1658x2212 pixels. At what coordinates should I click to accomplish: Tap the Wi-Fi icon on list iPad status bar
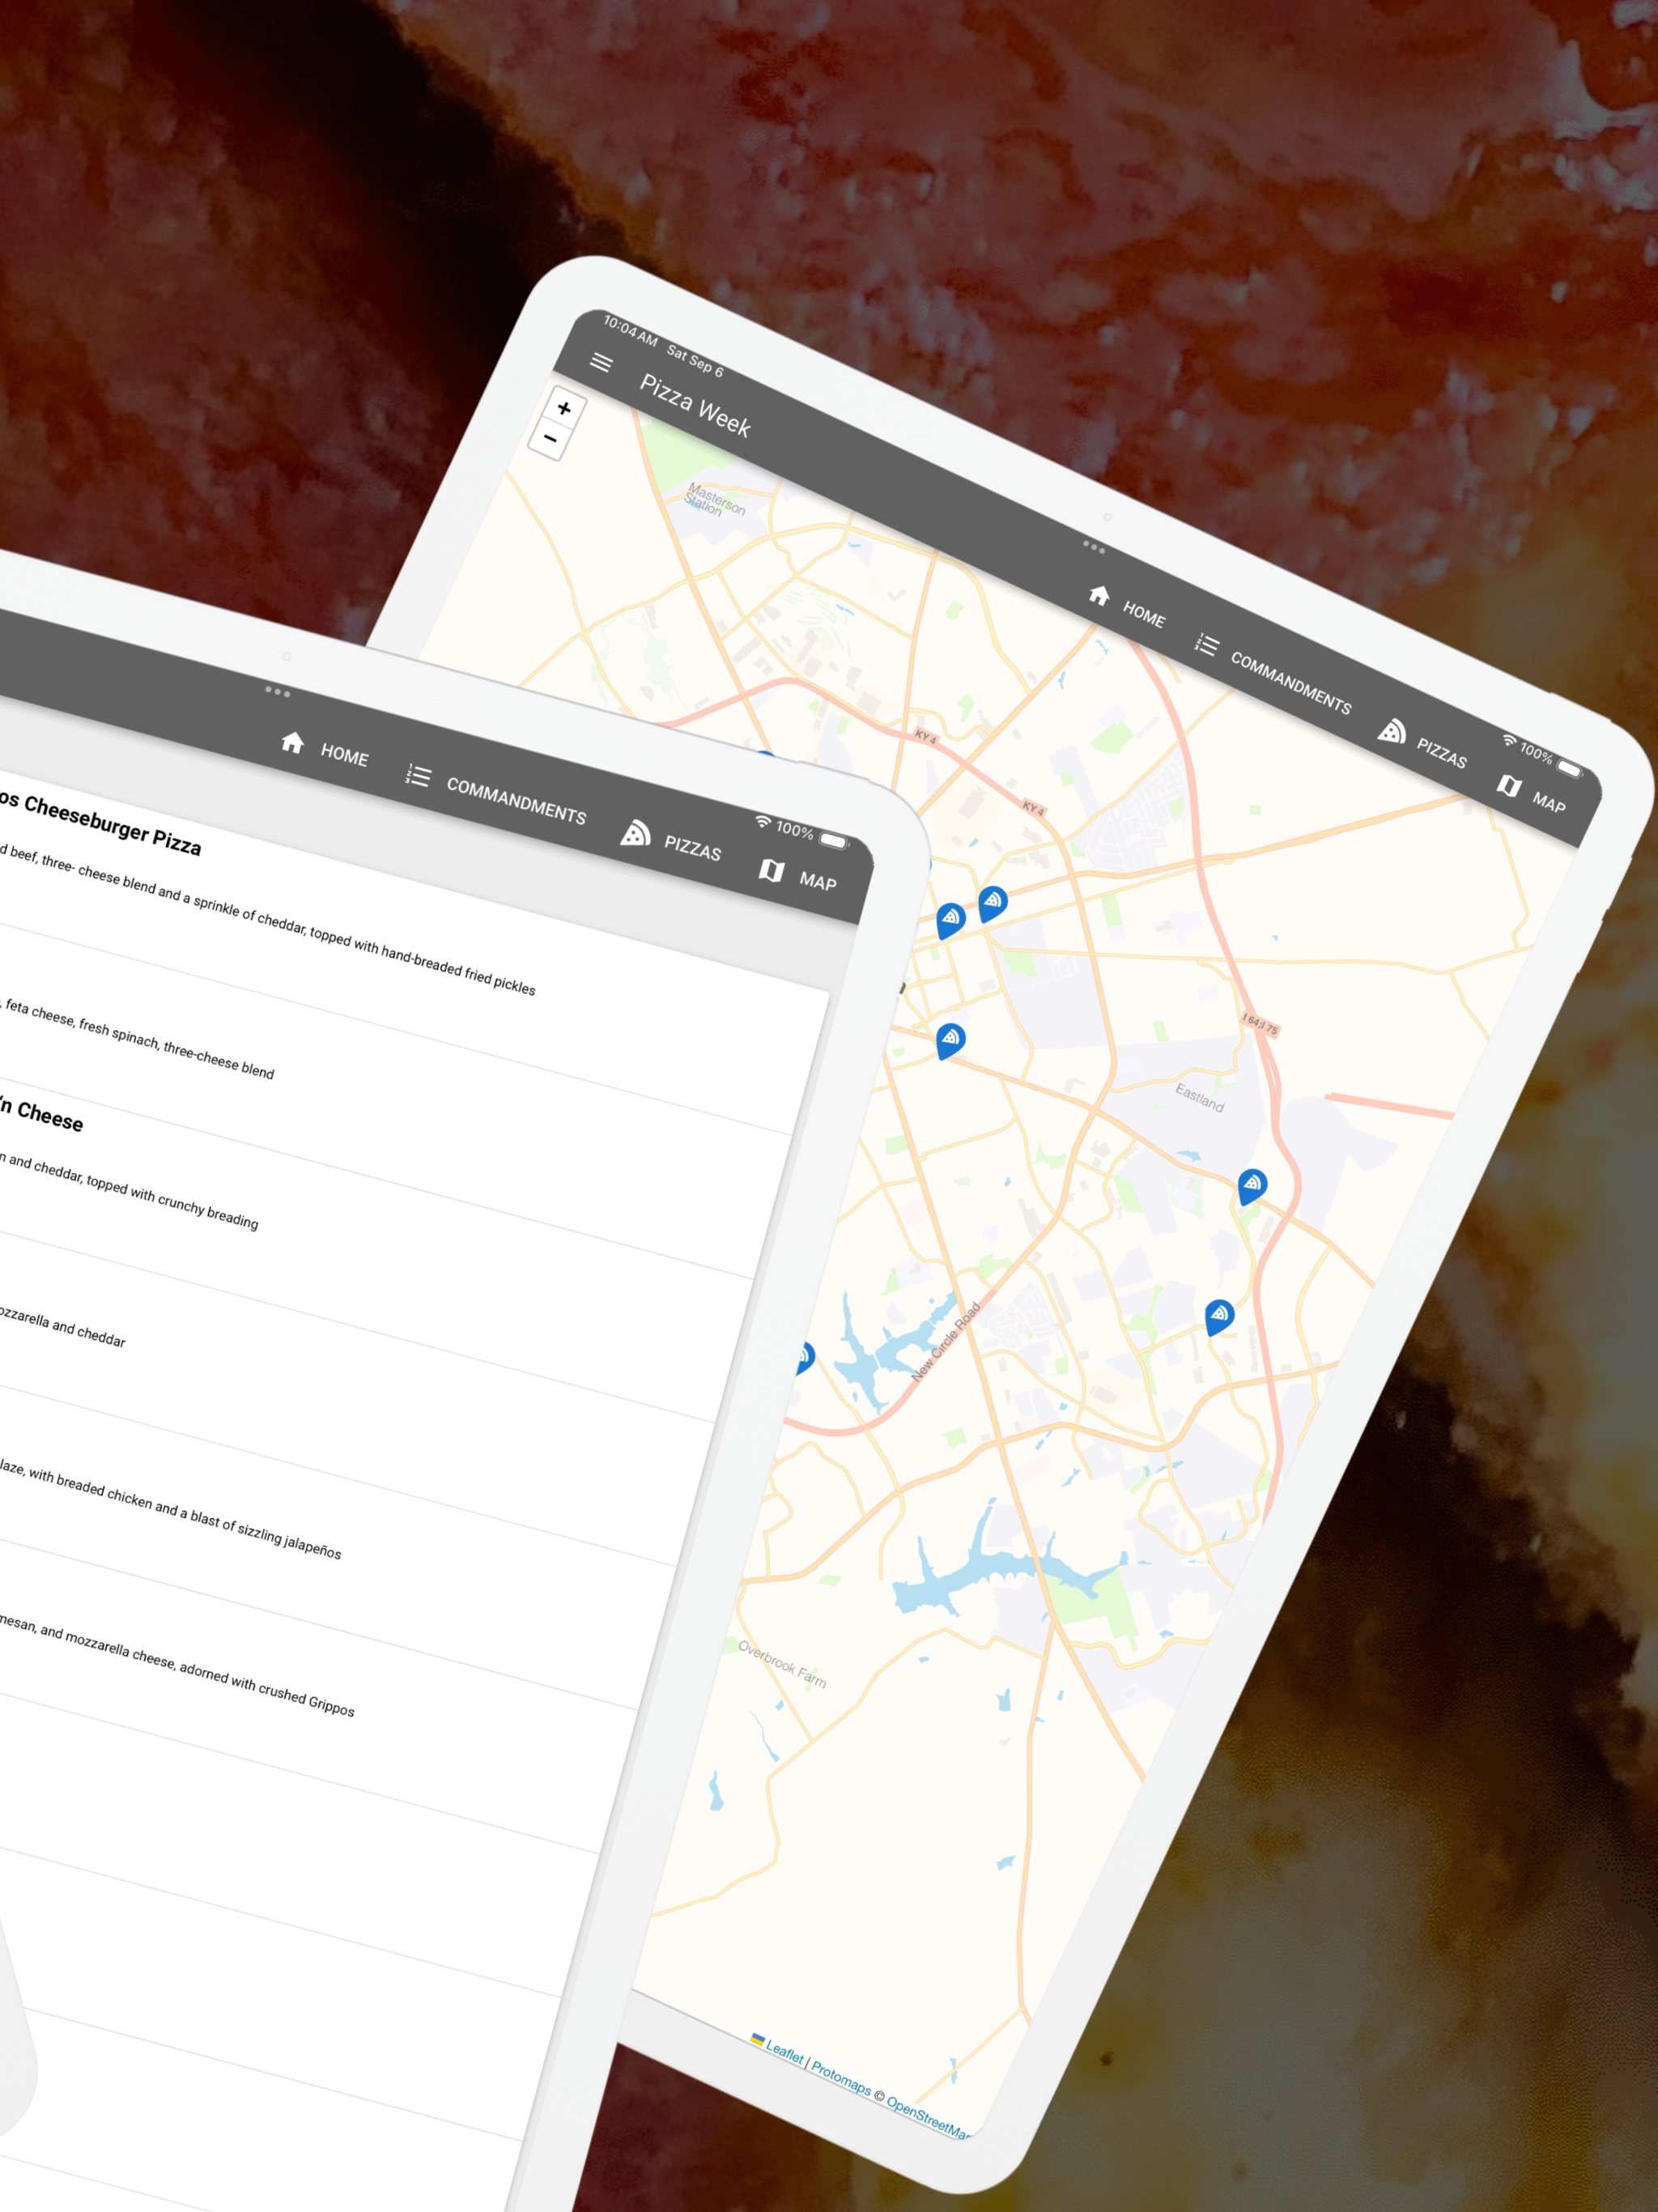763,821
